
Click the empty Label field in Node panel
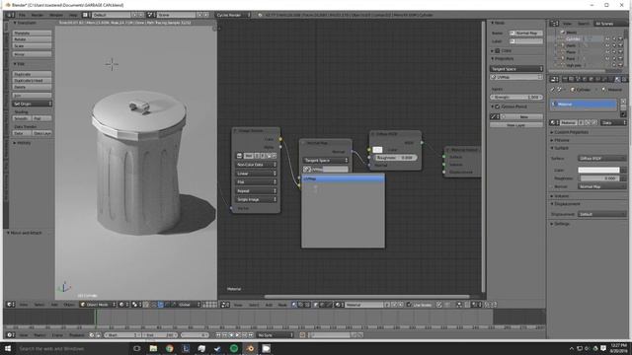point(526,41)
